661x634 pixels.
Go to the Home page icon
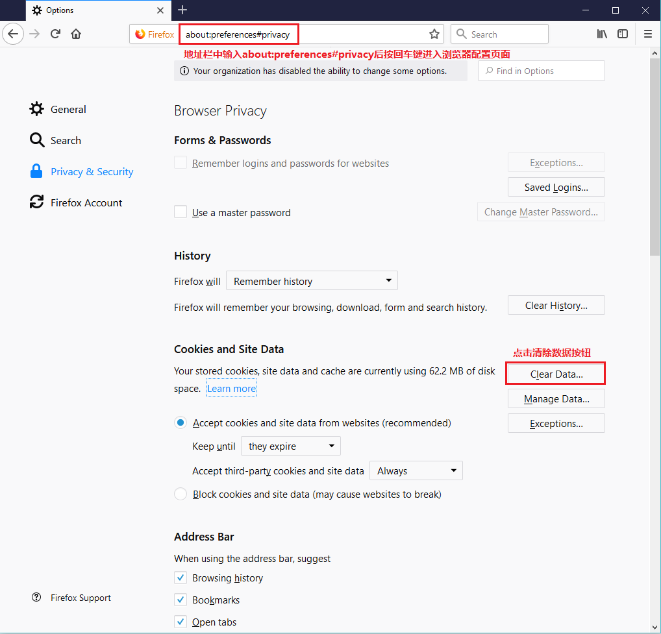(x=76, y=34)
